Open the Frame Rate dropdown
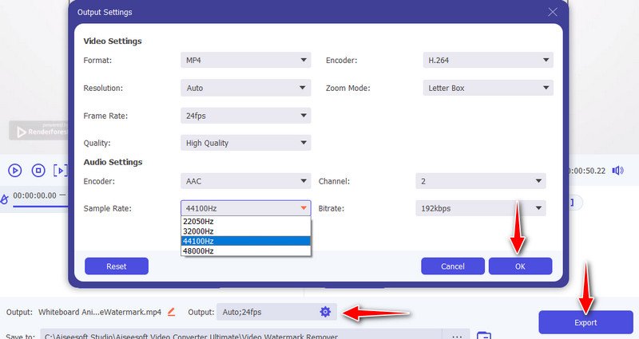The width and height of the screenshot is (639, 339). pyautogui.click(x=245, y=116)
